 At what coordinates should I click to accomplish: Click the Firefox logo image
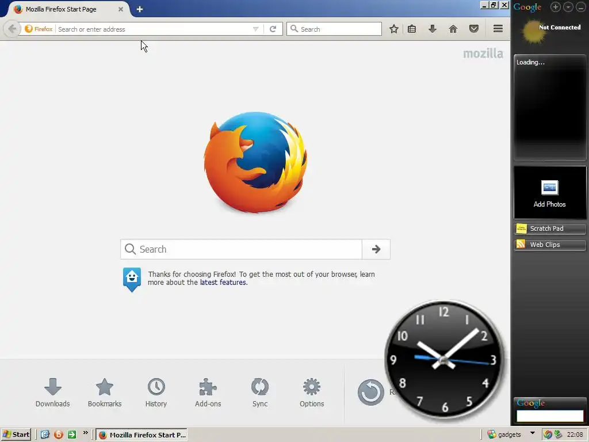coord(255,162)
